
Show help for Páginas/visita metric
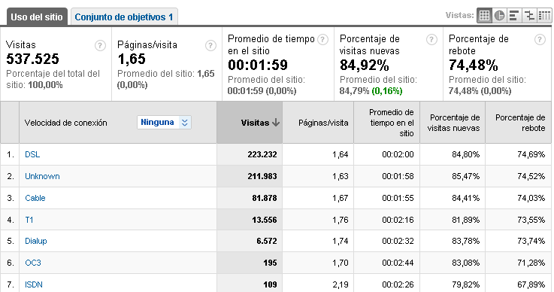[x=210, y=46]
